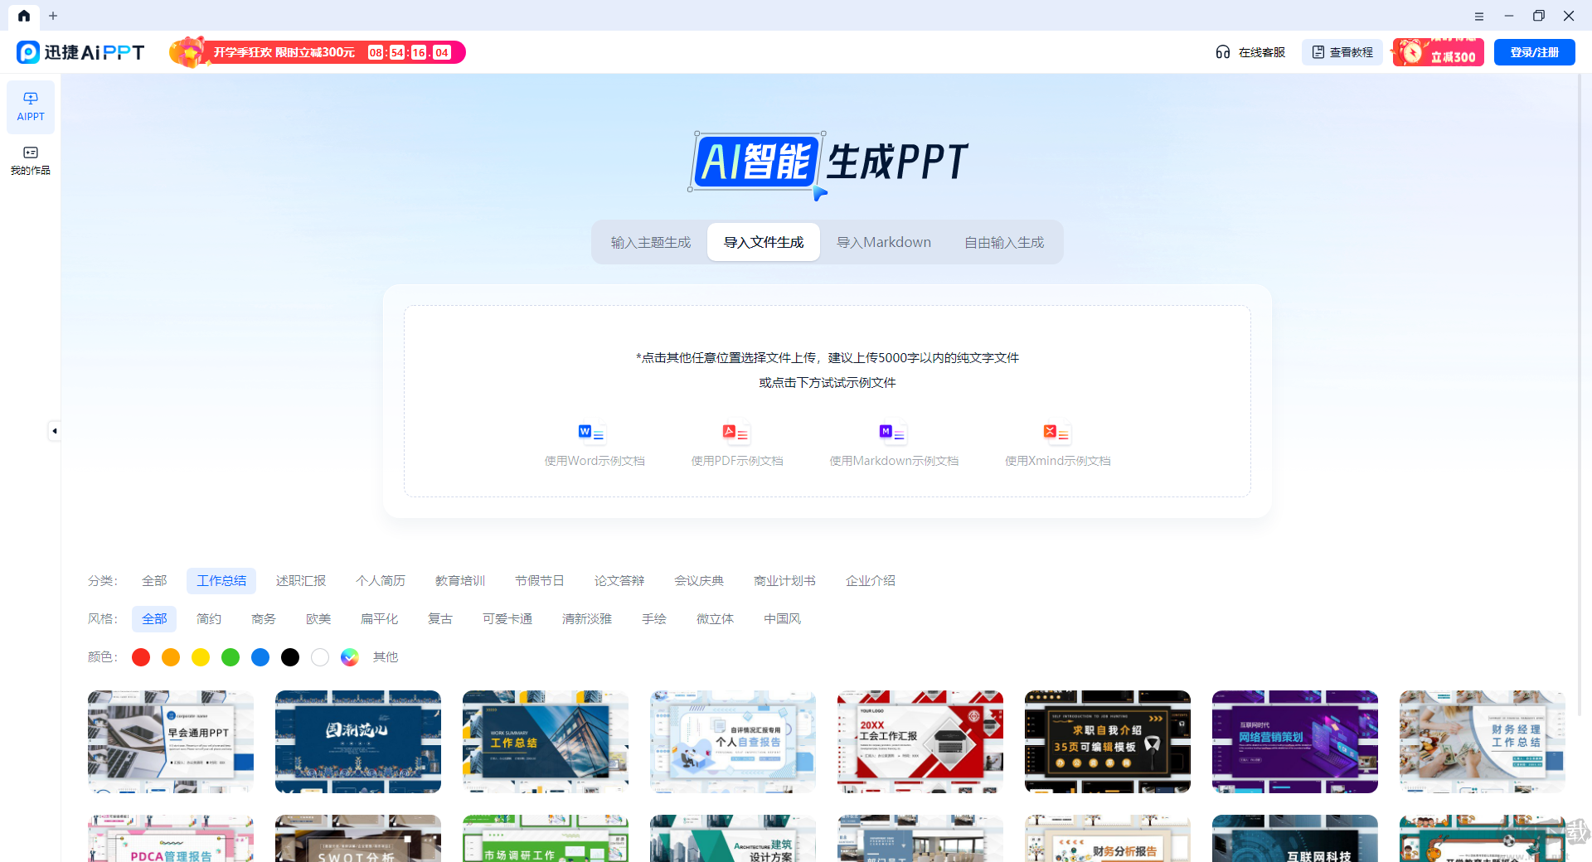Image resolution: width=1592 pixels, height=862 pixels.
Task: Switch to 自由输入生成 tab
Action: [1004, 242]
